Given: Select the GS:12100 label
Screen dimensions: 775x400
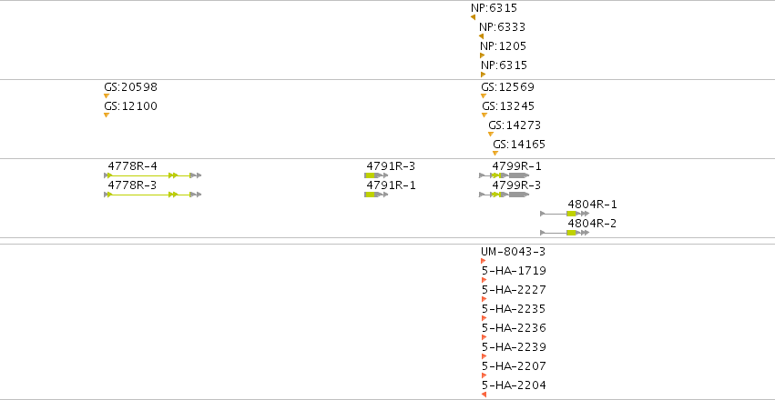Looking at the screenshot, I should (130, 106).
